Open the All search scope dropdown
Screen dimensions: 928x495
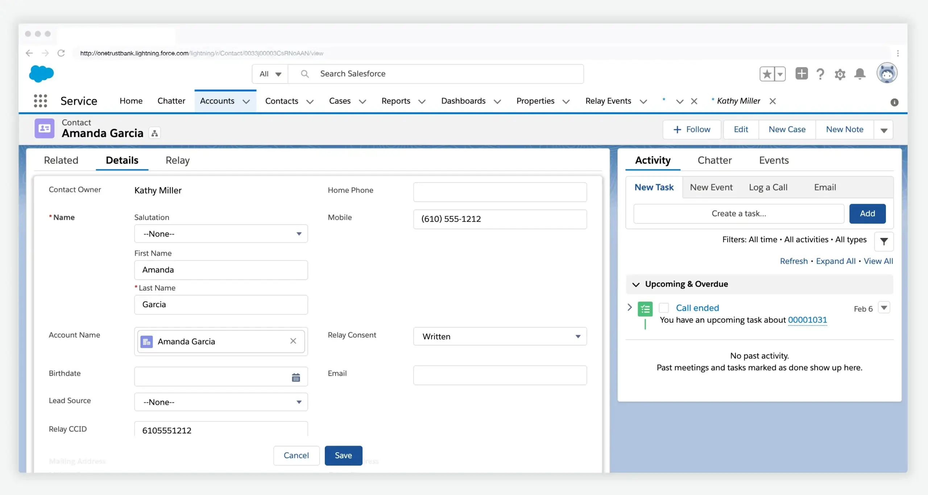pyautogui.click(x=270, y=74)
